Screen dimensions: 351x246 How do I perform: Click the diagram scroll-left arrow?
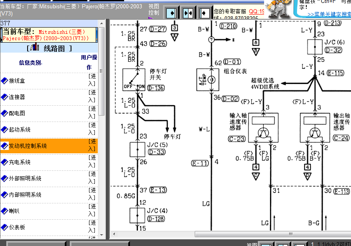point(114,234)
